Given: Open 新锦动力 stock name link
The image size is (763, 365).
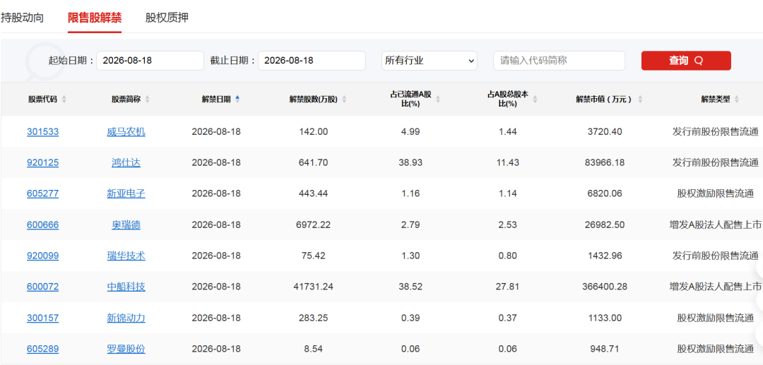Looking at the screenshot, I should pyautogui.click(x=126, y=318).
